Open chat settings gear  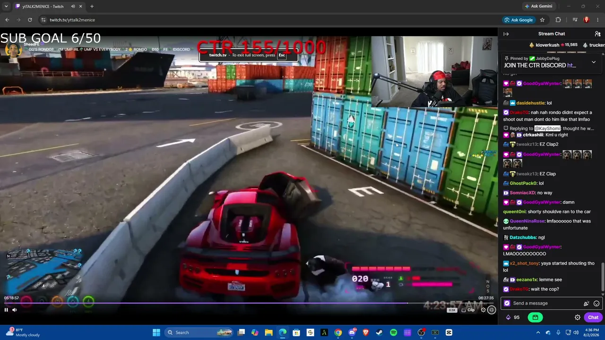click(578, 317)
